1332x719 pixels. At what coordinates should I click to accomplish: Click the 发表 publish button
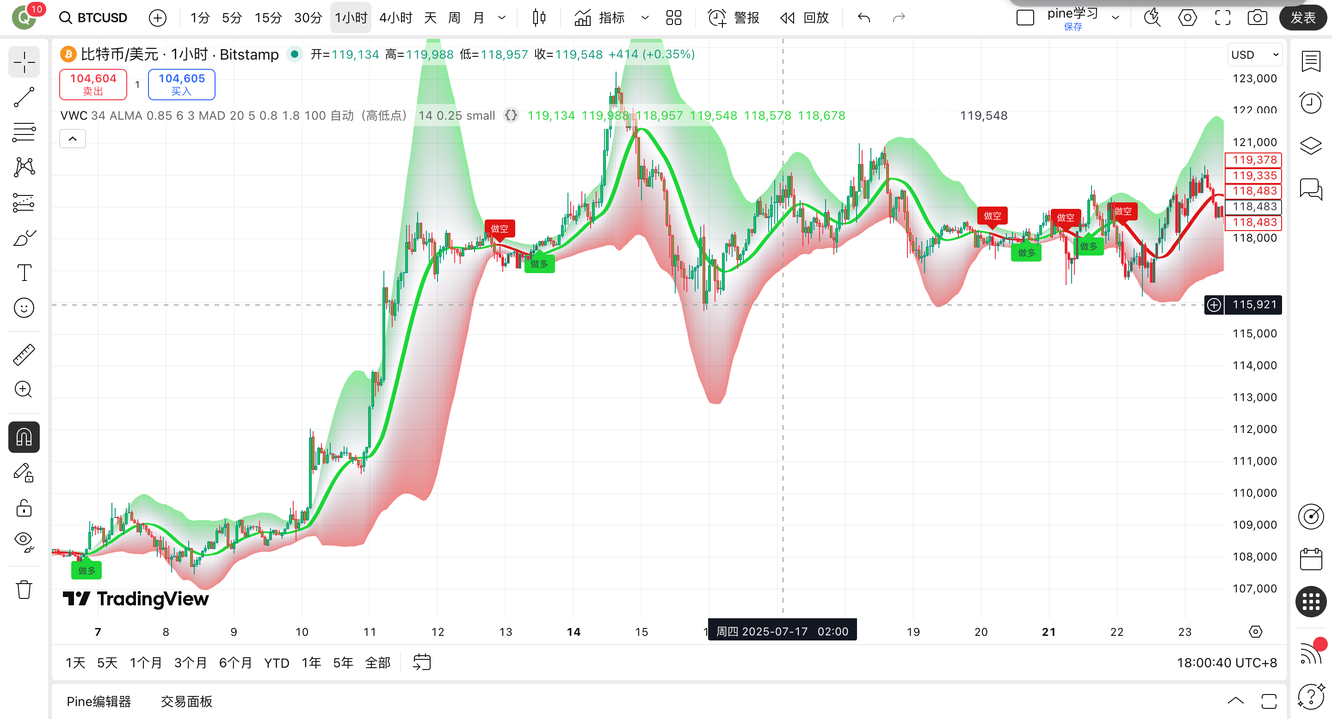[1302, 18]
